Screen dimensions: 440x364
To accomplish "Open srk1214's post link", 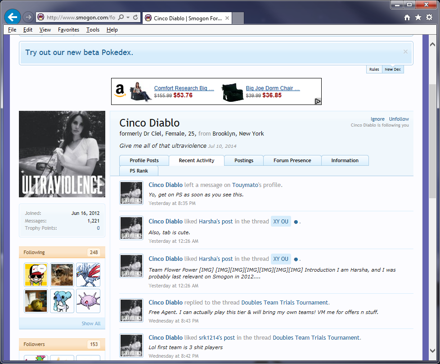I will click(217, 337).
